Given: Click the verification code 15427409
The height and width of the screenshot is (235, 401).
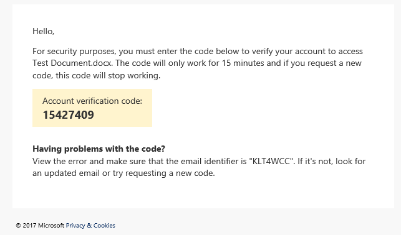Looking at the screenshot, I should [x=68, y=115].
